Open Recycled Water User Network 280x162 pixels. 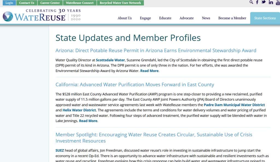(120, 3)
